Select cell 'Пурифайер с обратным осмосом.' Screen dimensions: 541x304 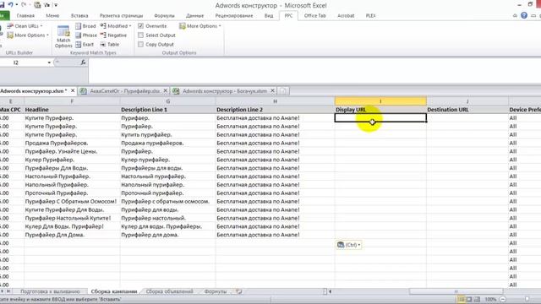(x=168, y=201)
